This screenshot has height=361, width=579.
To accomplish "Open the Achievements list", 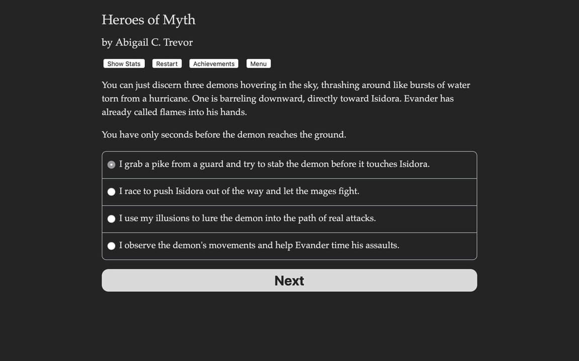I will coord(213,63).
